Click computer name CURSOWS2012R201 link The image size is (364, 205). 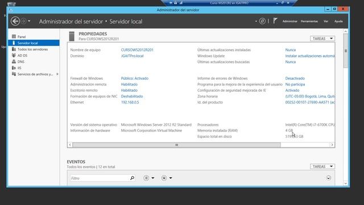[137, 50]
